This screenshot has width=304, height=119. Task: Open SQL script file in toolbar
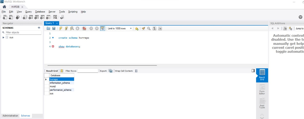pos(11,17)
